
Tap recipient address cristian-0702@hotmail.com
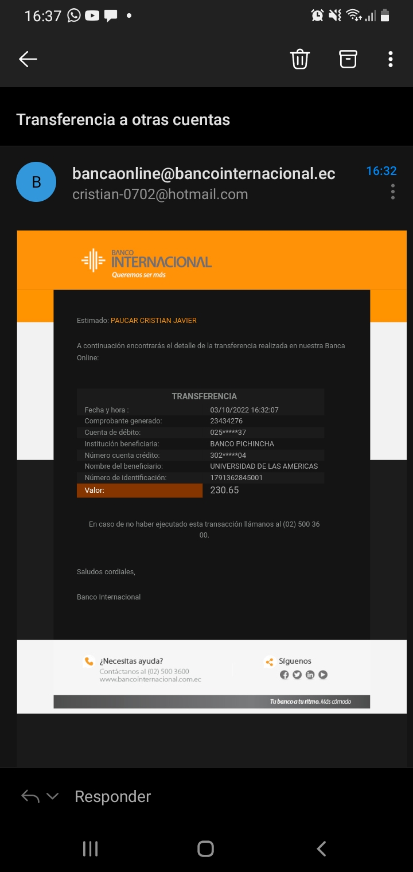(x=160, y=194)
